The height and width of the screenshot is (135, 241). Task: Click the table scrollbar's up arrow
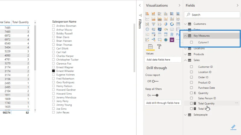click(x=35, y=23)
